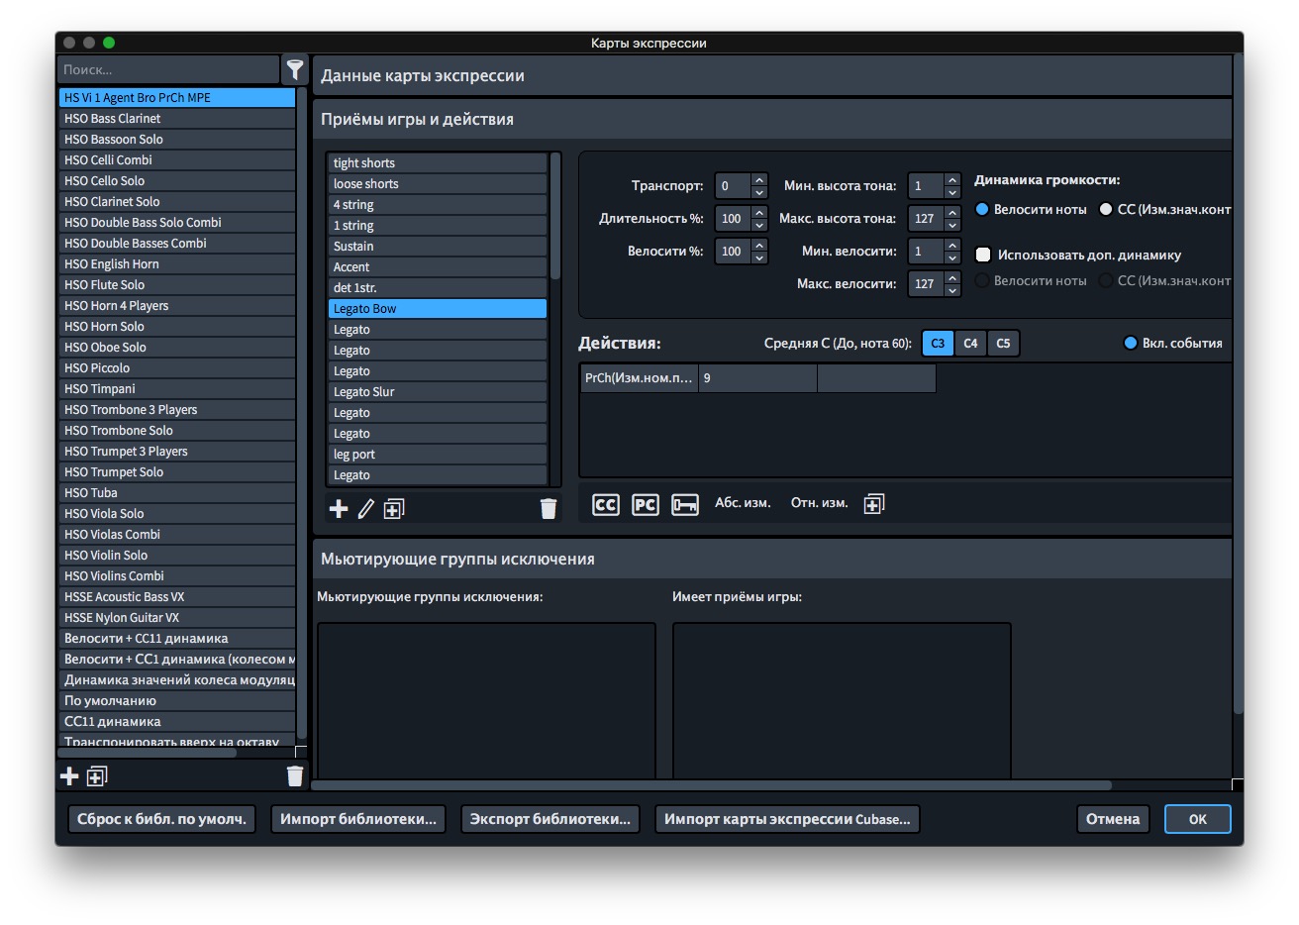
Task: Select HSO Flute Solo expression map
Action: (x=176, y=284)
